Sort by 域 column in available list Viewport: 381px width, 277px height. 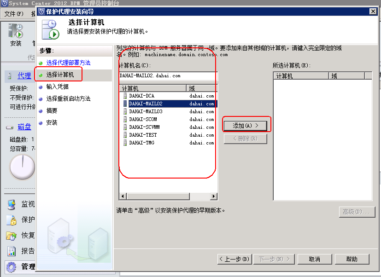point(201,88)
